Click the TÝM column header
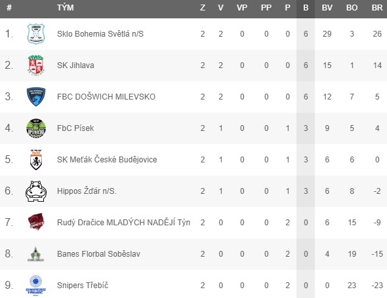The height and width of the screenshot is (298, 387). (x=66, y=8)
